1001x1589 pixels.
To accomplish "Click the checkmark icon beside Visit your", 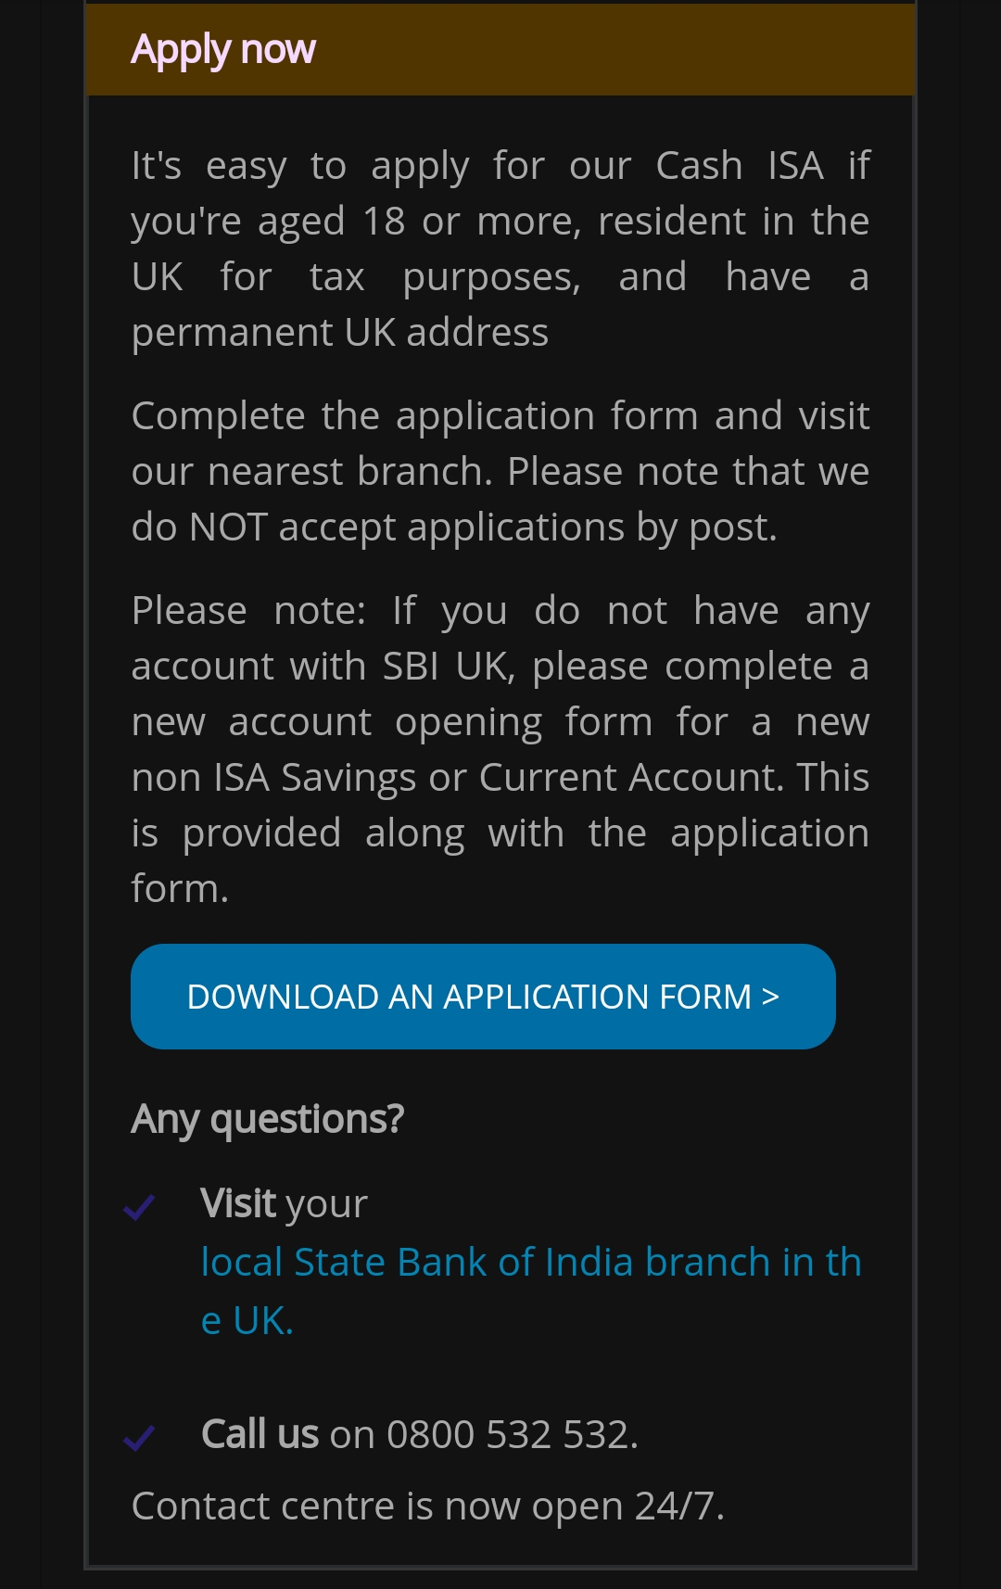I will pyautogui.click(x=139, y=1207).
